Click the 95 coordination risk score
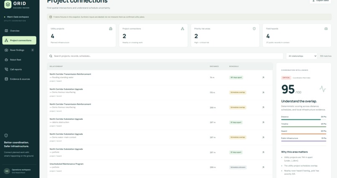Viewport: 337px width, 178px height. pyautogui.click(x=288, y=89)
